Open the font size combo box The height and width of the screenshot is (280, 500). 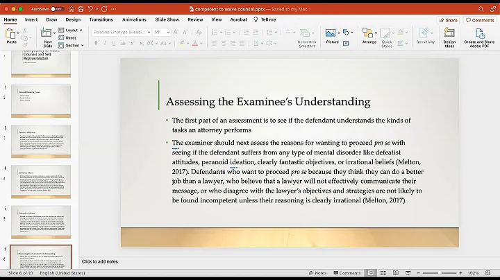(161, 32)
